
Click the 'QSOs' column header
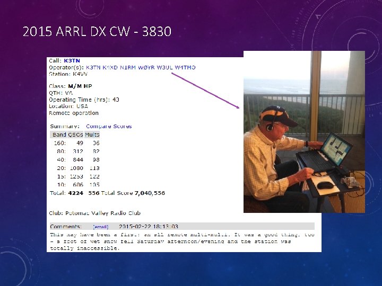click(75, 135)
